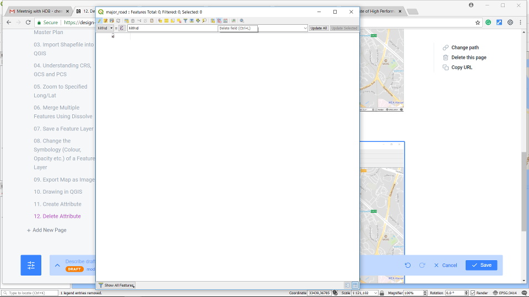Open the Show All Features filter menu
The image size is (529, 297).
coord(116,285)
